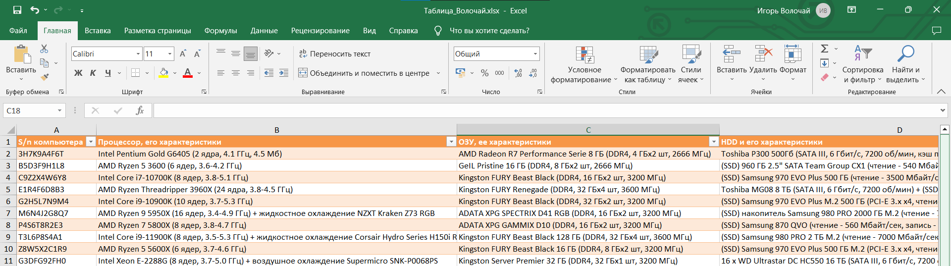Toggle Bold formatting
The height and width of the screenshot is (266, 951).
[78, 73]
